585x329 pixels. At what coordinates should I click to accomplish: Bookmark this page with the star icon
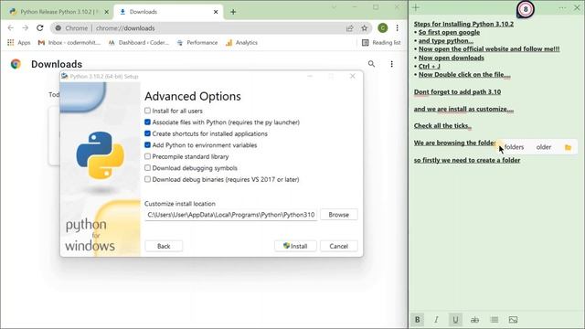pyautogui.click(x=364, y=28)
